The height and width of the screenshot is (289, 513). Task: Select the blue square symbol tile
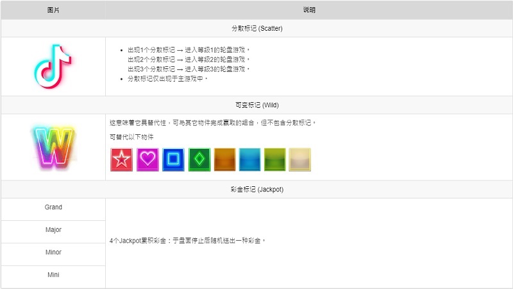click(173, 159)
